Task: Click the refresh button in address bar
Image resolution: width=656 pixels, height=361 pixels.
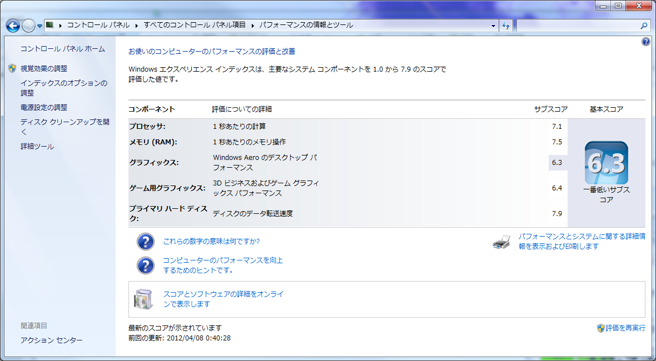Action: [505, 25]
